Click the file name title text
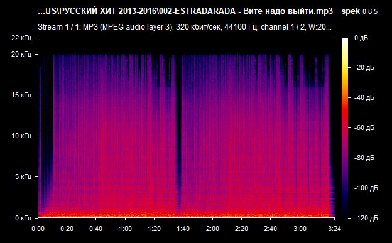This screenshot has height=243, width=392. (x=185, y=11)
